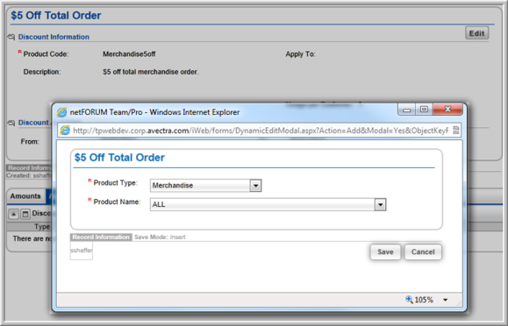Viewport: 508px width, 326px height.
Task: Click the resize grip in dialog status bar
Action: tap(459, 304)
